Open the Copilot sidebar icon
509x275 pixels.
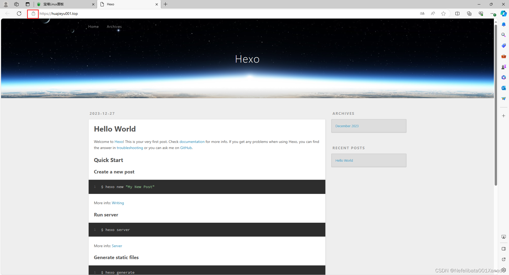[503, 14]
